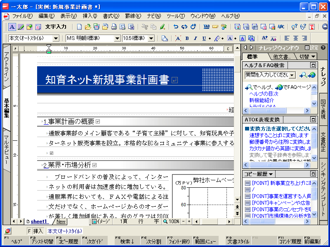Open the 罫線 menu
This screenshot has width=330, height=247.
pyautogui.click(x=133, y=16)
